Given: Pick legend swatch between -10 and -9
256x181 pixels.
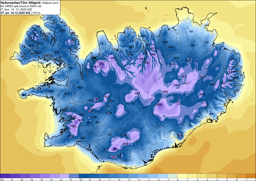Looking at the screenshot, I should 84,176.
